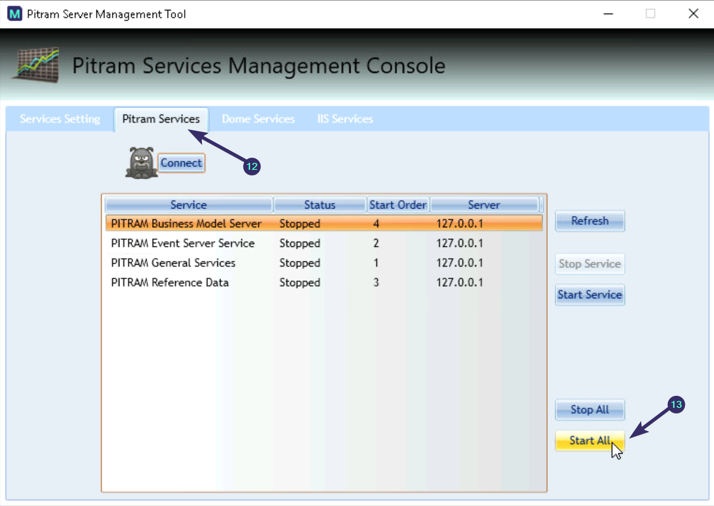Switch to the IIS Services tab
This screenshot has height=506, width=714.
tap(345, 119)
